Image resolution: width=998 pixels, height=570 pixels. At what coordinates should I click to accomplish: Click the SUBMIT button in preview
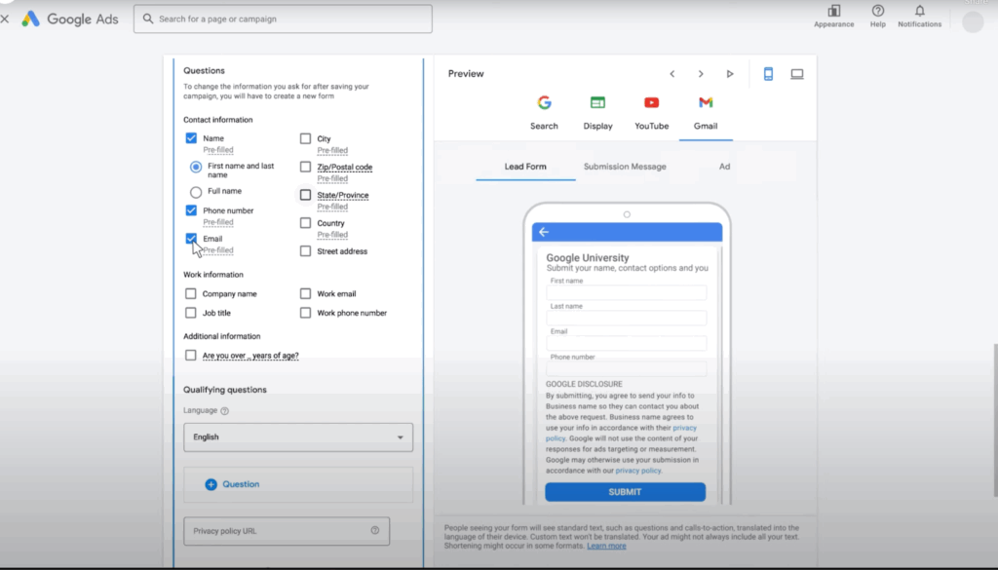click(x=625, y=492)
